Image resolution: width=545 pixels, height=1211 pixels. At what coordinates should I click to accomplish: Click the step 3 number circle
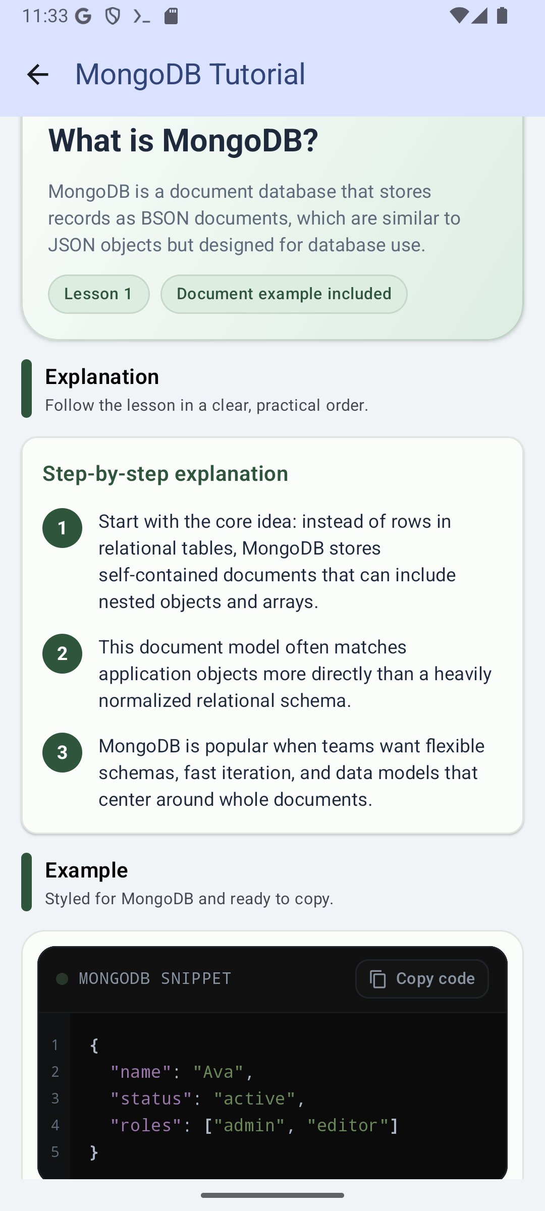click(x=63, y=752)
